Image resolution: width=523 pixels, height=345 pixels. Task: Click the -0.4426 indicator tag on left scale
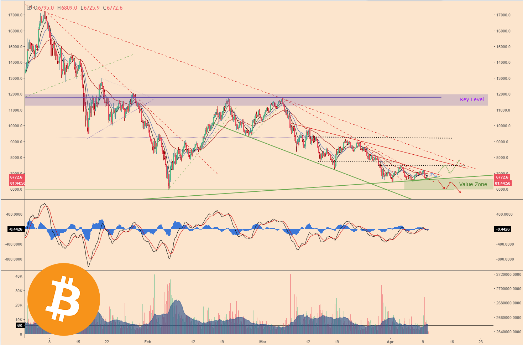pos(16,229)
